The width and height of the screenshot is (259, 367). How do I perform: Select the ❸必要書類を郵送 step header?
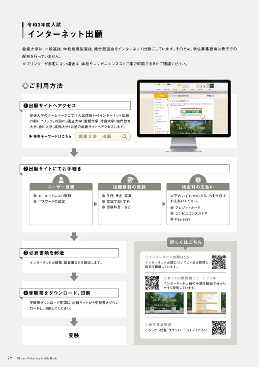(69, 253)
